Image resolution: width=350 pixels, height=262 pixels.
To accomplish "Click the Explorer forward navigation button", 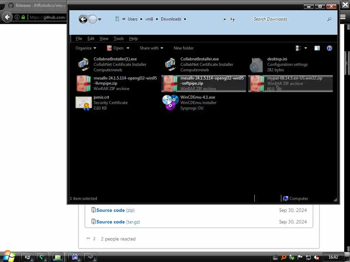I will [x=93, y=19].
